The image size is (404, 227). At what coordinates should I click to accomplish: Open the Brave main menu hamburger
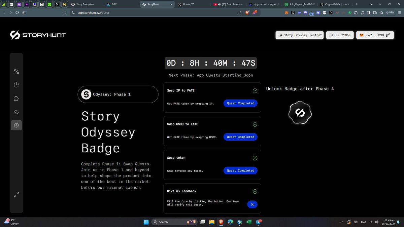[x=399, y=12]
